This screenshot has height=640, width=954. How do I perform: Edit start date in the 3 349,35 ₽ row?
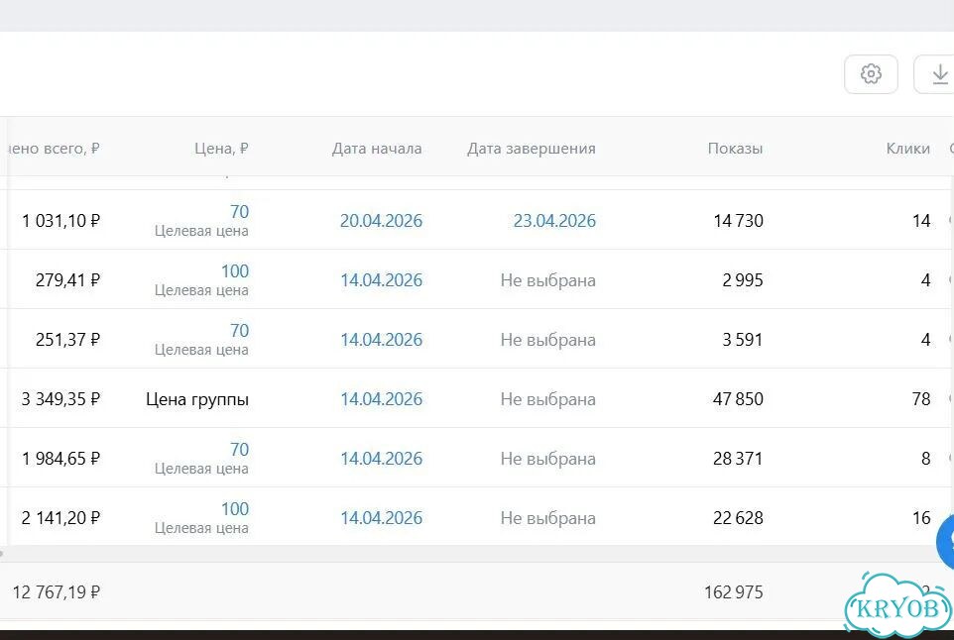pos(381,399)
